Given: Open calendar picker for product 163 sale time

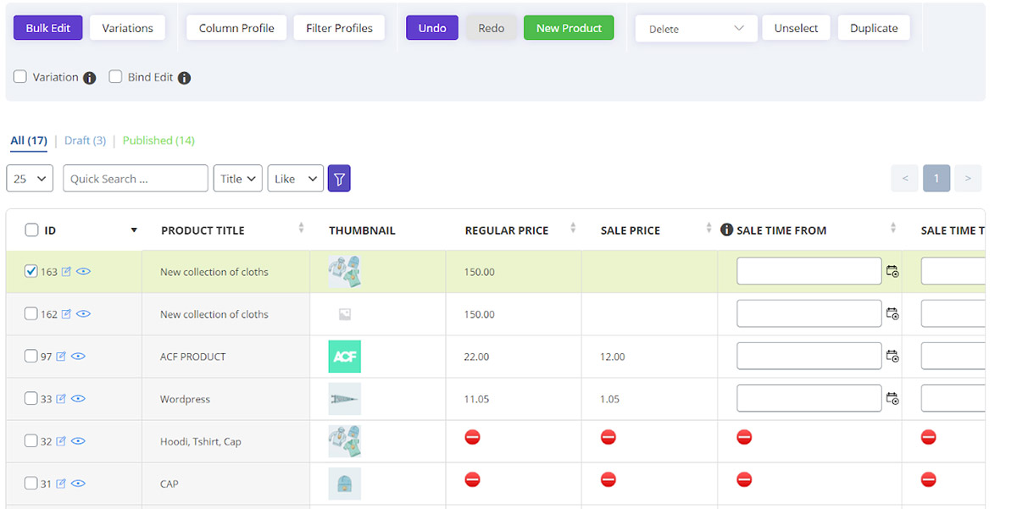Looking at the screenshot, I should pyautogui.click(x=892, y=272).
